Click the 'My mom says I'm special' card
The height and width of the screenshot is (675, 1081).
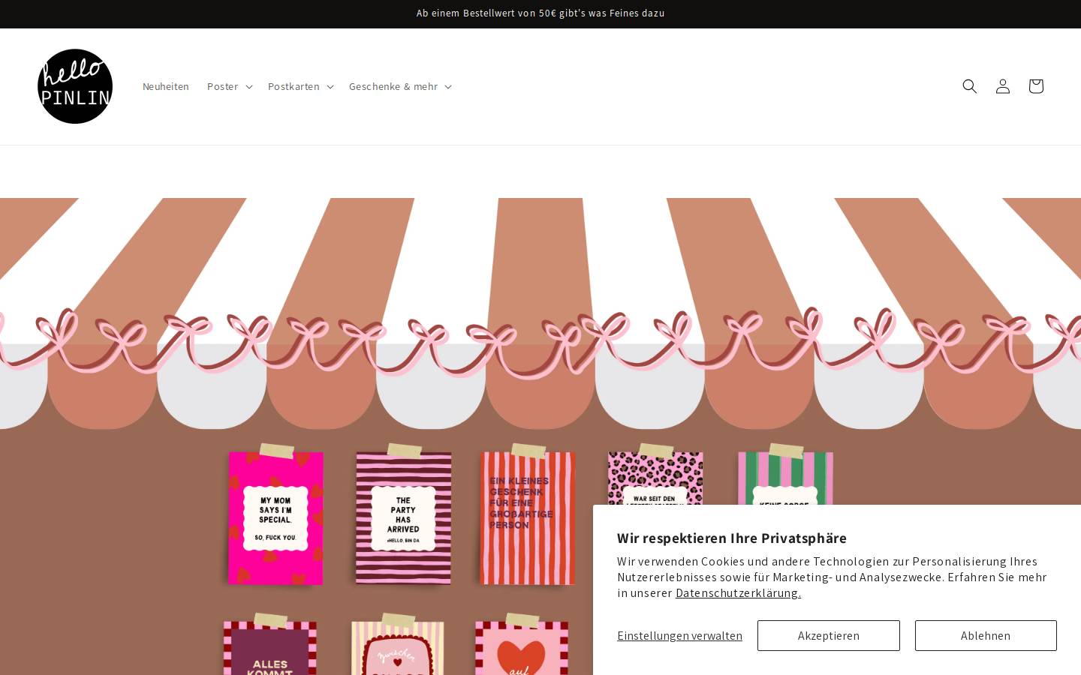tap(276, 517)
